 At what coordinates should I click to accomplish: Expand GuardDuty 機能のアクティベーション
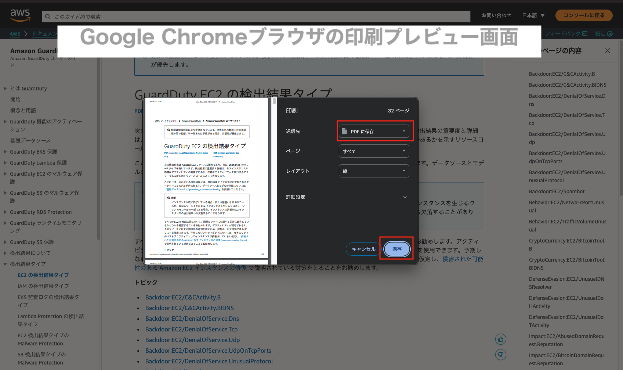tap(5, 122)
